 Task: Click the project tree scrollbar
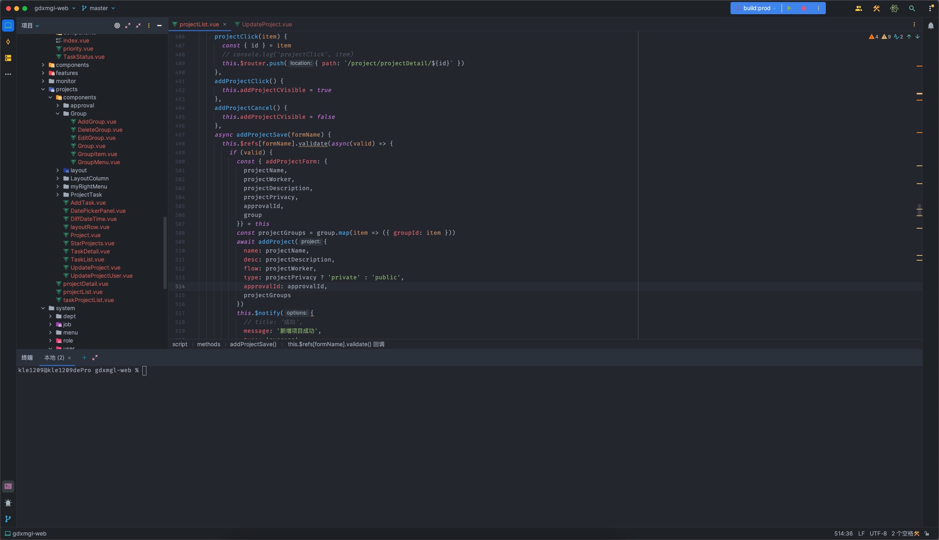tap(165, 253)
